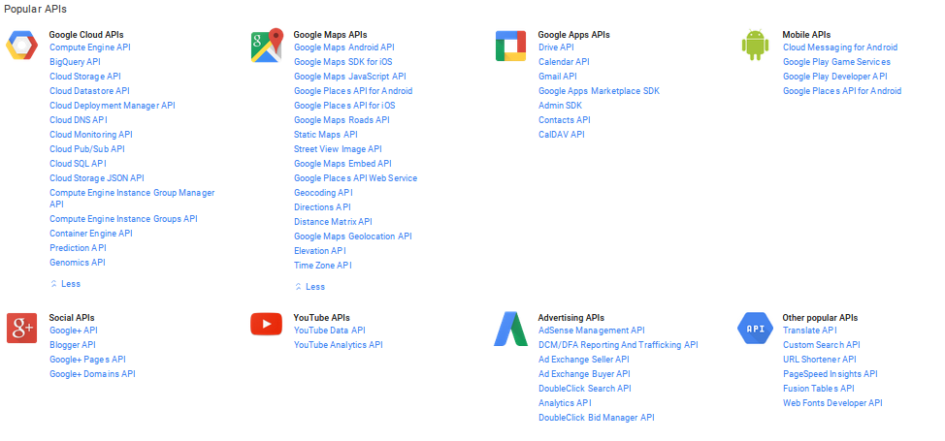945x441 pixels.
Task: Select Google Places API Web Service
Action: point(355,178)
